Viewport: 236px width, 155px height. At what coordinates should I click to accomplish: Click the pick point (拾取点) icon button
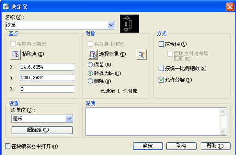pos(15,54)
